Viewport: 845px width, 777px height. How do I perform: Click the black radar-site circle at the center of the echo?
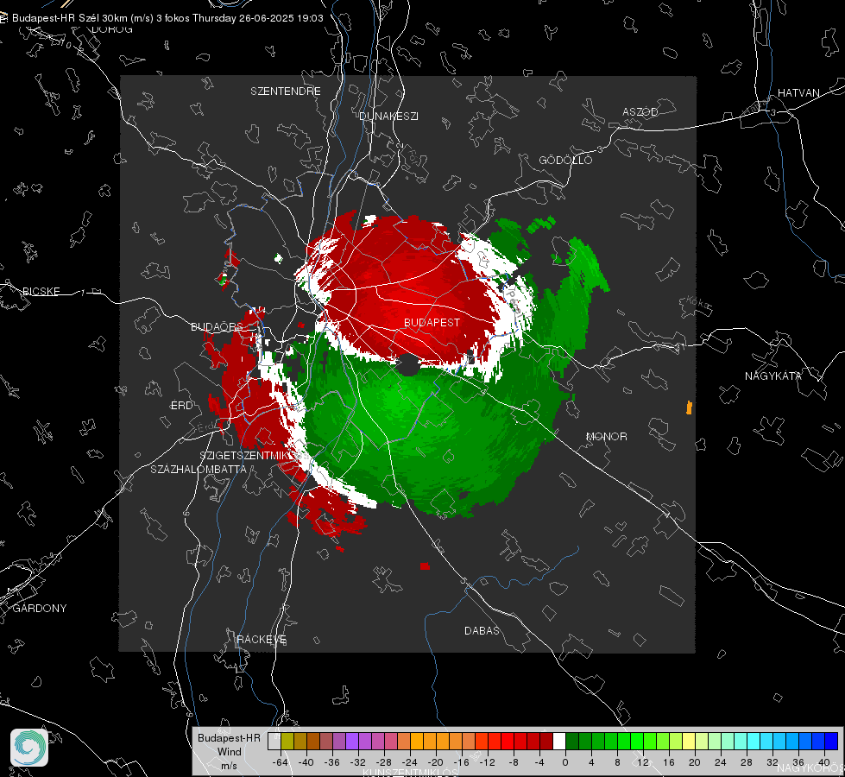pyautogui.click(x=408, y=365)
